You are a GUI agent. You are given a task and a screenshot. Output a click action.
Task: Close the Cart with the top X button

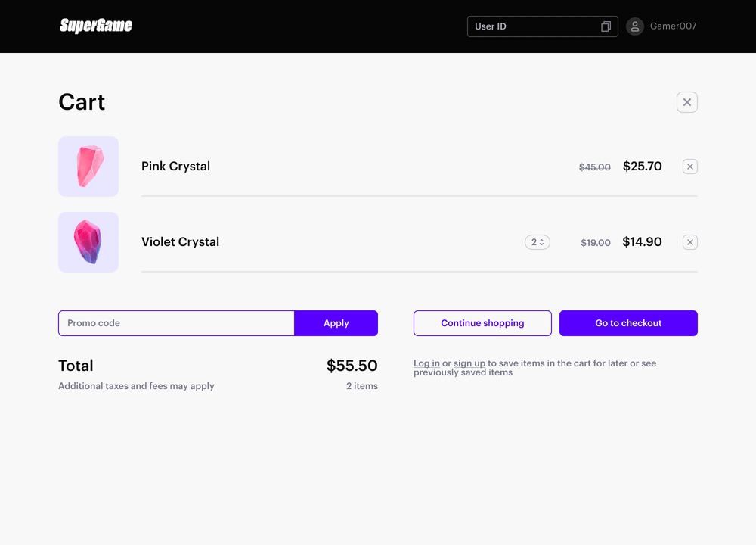point(686,102)
